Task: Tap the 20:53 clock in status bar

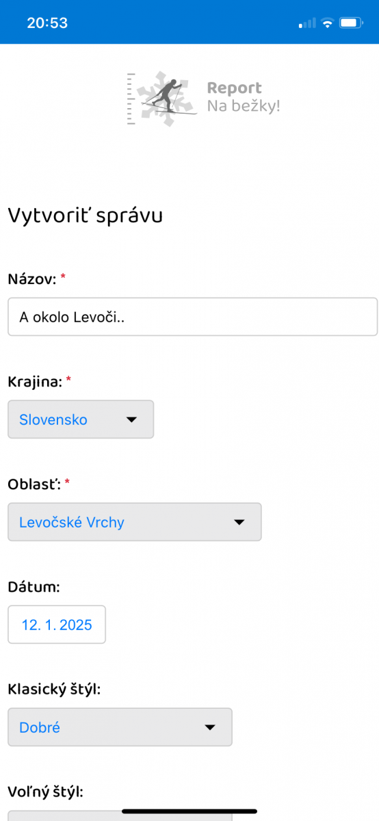Action: point(47,23)
